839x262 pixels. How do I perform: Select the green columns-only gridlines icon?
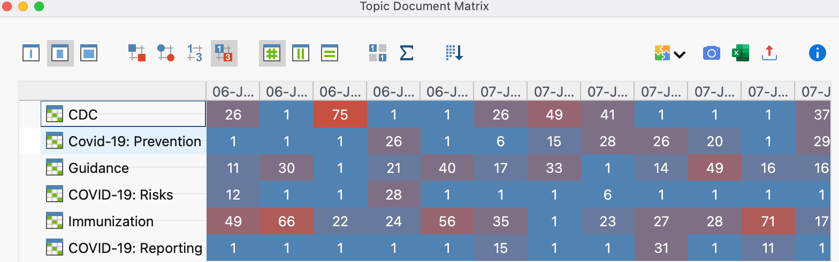tap(301, 53)
